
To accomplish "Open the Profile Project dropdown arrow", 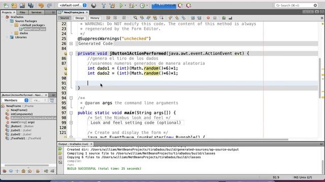I will (147, 6).
